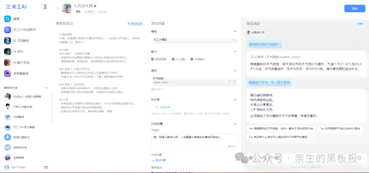Open the 旅游规划师 agent avatar
The width and height of the screenshot is (369, 173).
tap(8, 147)
